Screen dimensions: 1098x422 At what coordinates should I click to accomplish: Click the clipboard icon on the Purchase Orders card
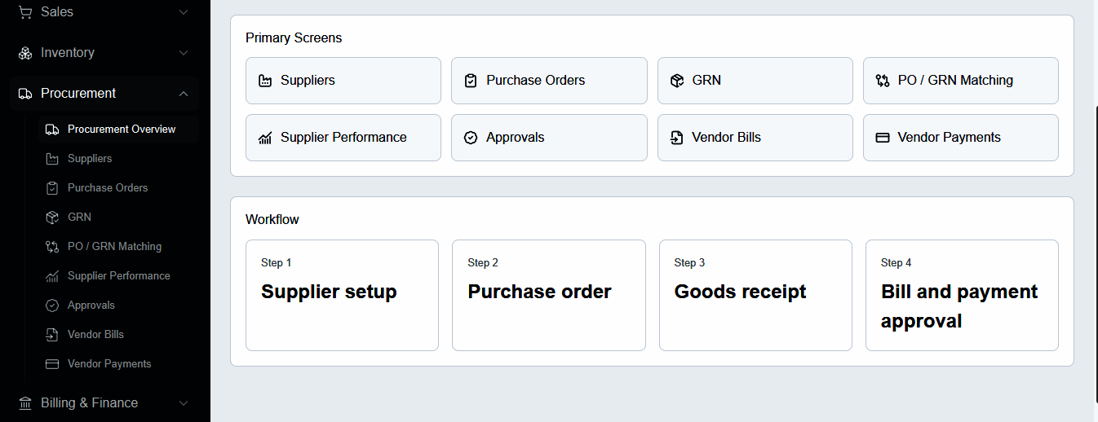[x=471, y=81]
